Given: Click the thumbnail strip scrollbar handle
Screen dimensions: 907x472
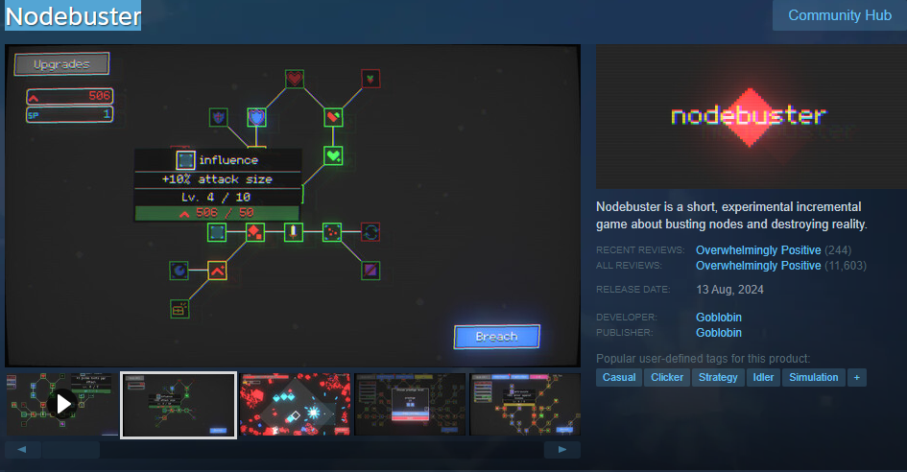Looking at the screenshot, I should pos(71,449).
